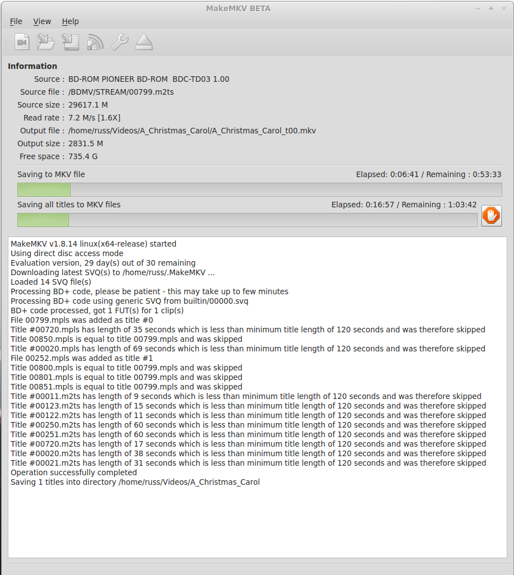Click log line 'MakeMKV v1.8.14 linux(x64-release) started'
The height and width of the screenshot is (575, 514).
pos(94,244)
